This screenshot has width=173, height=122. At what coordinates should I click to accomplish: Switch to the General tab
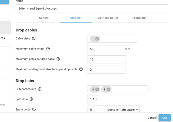(44, 18)
